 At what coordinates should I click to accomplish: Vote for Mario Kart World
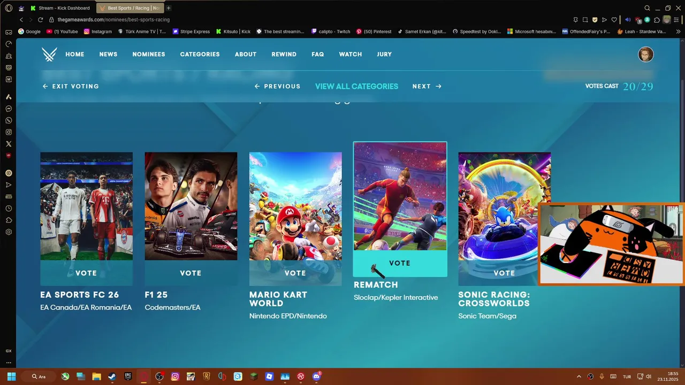295,273
